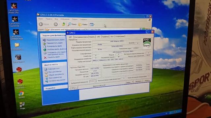Click the Закрыть button in CPU-Z
This screenshot has width=211, height=118.
[x=147, y=81]
